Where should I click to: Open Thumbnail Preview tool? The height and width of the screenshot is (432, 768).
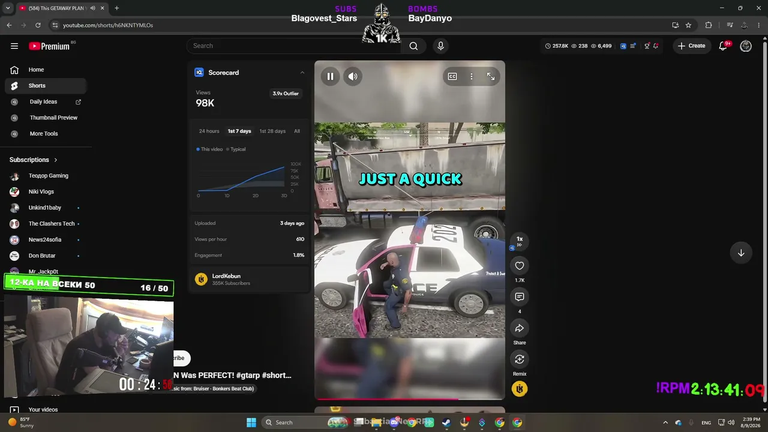(x=46, y=118)
